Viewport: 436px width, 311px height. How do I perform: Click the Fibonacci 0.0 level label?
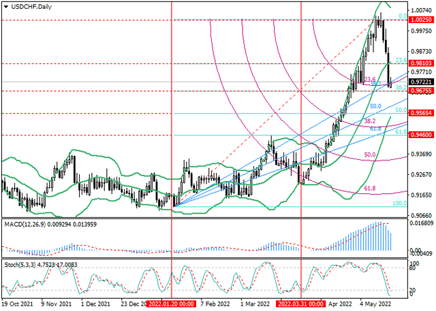point(403,16)
